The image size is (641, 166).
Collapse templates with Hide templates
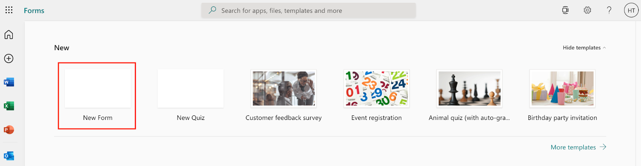584,48
